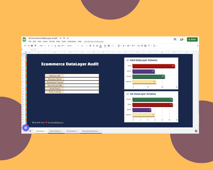213x170 pixels.
Task: Star the eCommerce DataLayer Audit document
Action: point(60,38)
